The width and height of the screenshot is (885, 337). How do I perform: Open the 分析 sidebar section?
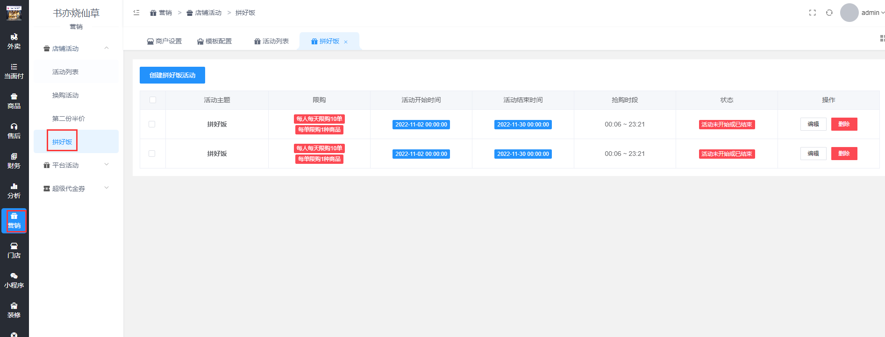(14, 191)
